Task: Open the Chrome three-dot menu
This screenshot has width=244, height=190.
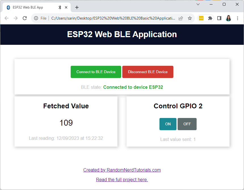Action: click(238, 18)
